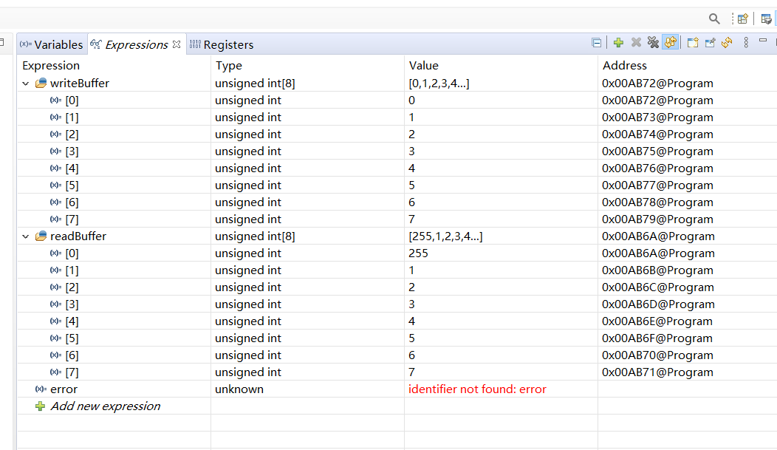Click the Open New View icon
This screenshot has height=450, width=777.
[693, 43]
